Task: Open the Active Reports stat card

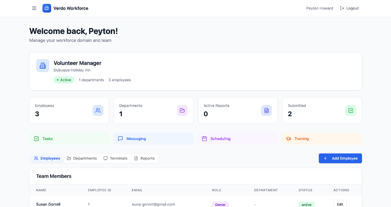Action: [x=238, y=110]
